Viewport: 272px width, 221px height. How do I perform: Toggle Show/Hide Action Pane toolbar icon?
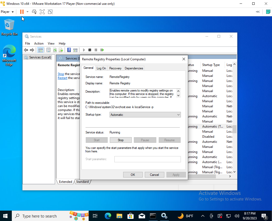click(x=75, y=50)
